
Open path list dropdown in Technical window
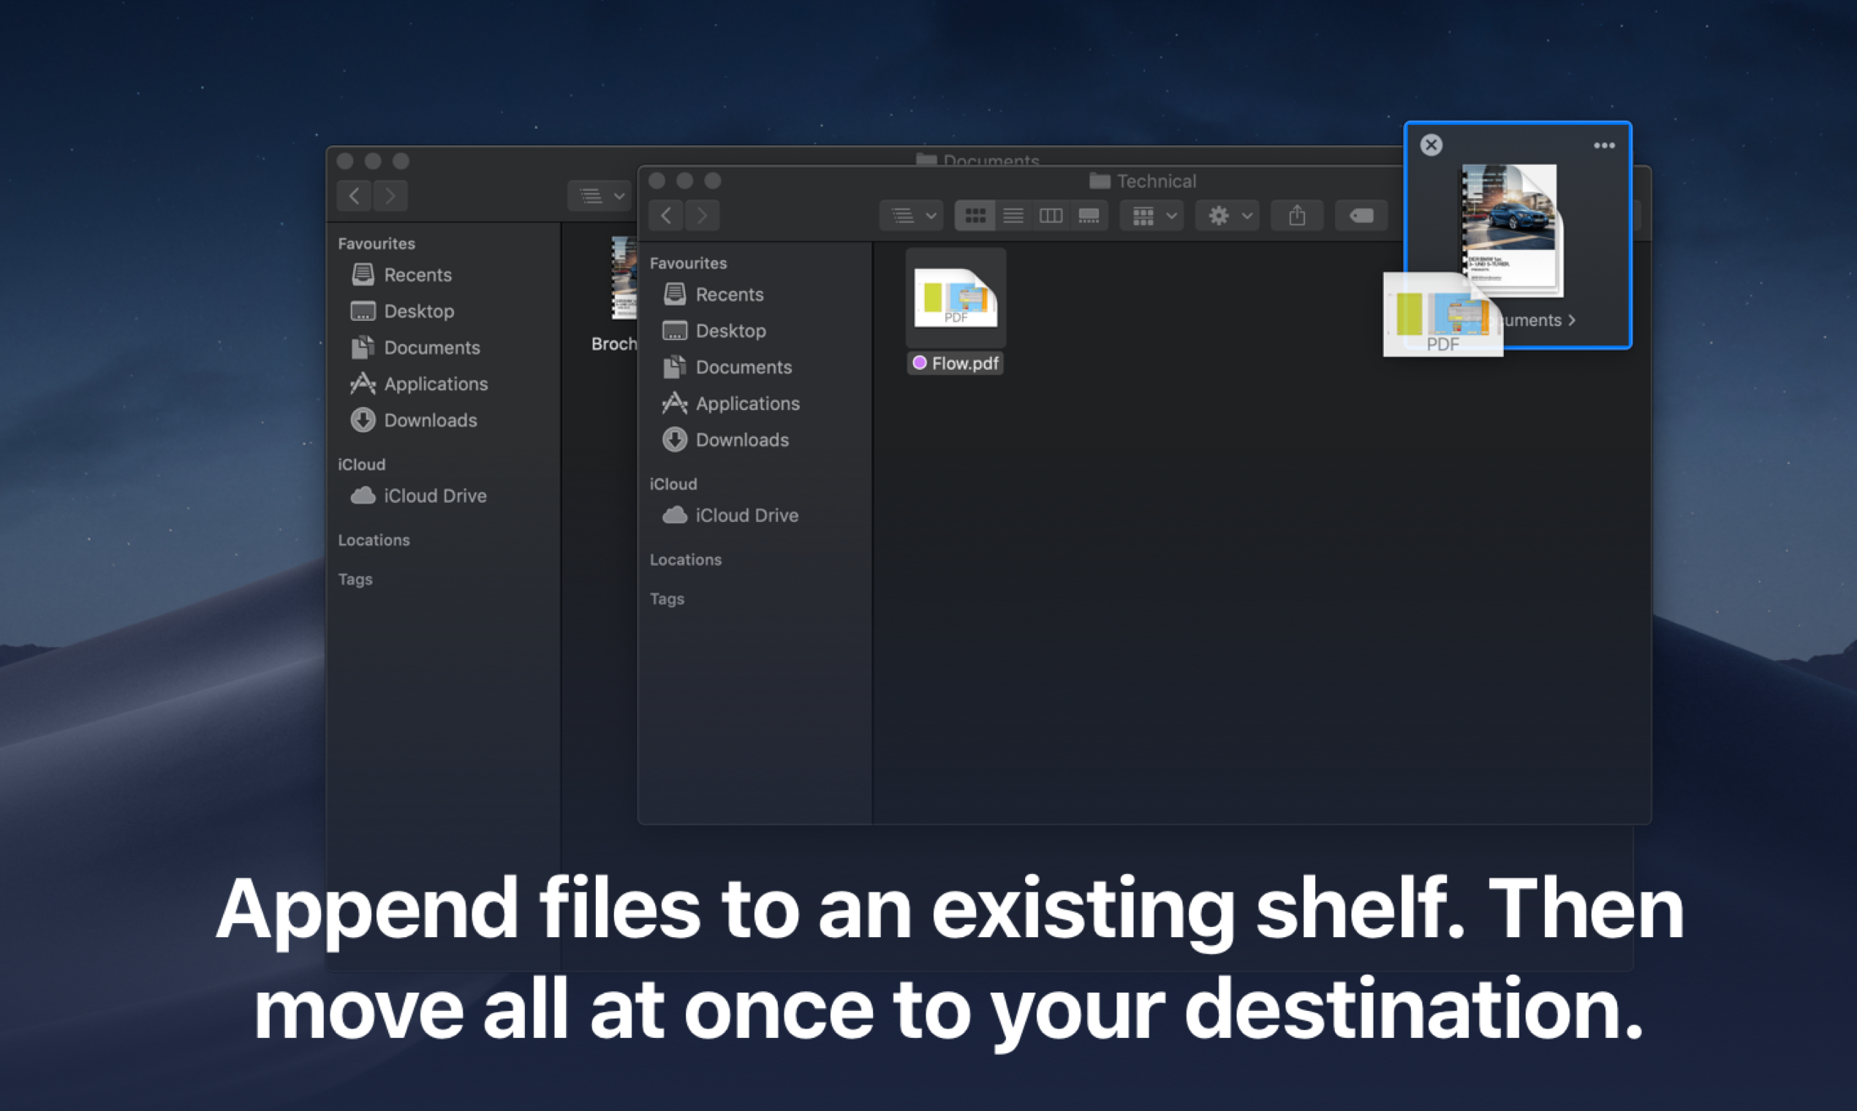[x=911, y=216]
